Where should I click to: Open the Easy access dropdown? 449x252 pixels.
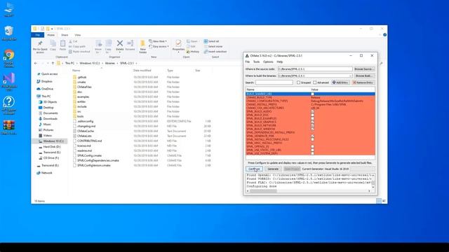point(159,46)
